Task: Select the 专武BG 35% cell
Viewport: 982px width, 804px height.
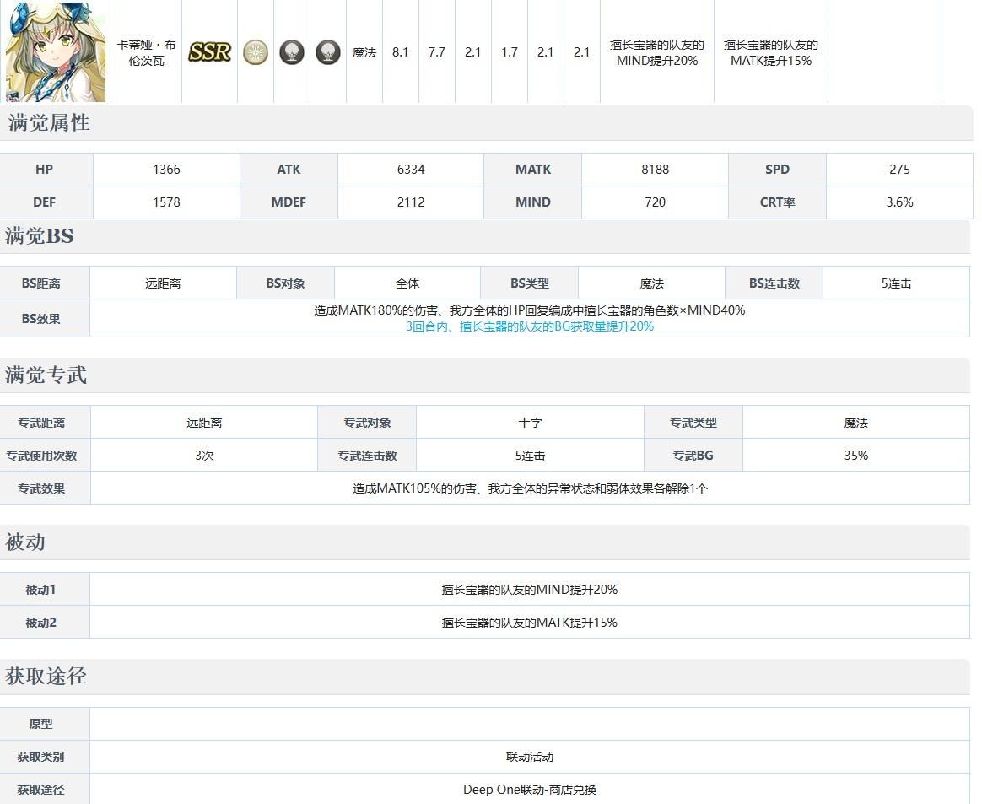Action: [857, 455]
